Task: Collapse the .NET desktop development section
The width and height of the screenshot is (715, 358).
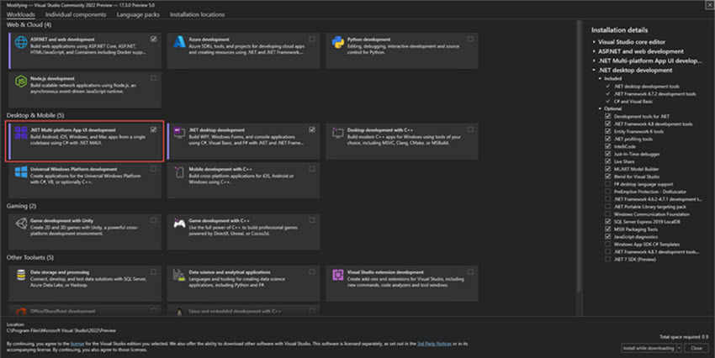Action: click(595, 70)
